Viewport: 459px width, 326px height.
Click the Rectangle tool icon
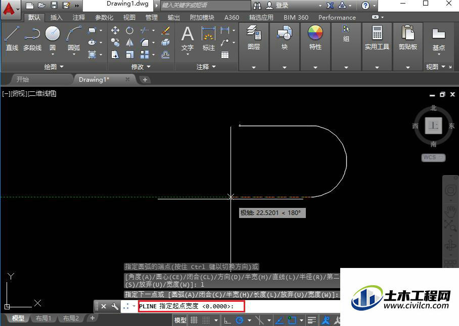[x=92, y=30]
